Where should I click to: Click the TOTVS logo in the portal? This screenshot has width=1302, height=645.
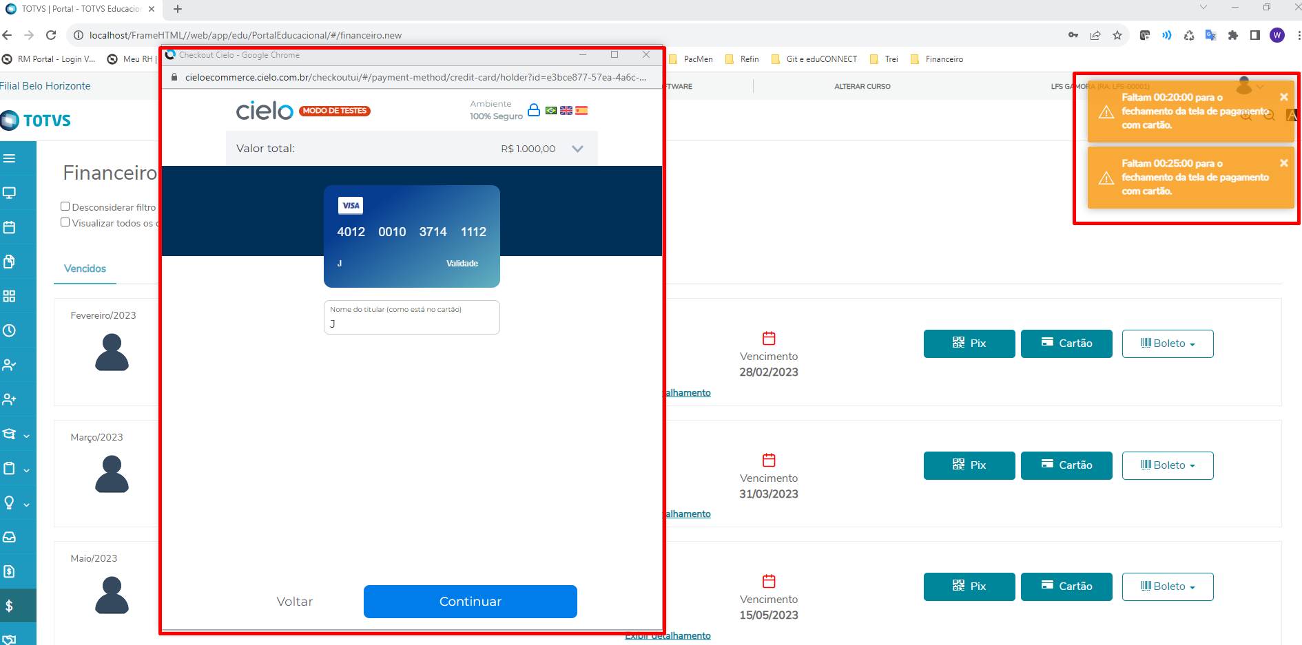point(36,120)
